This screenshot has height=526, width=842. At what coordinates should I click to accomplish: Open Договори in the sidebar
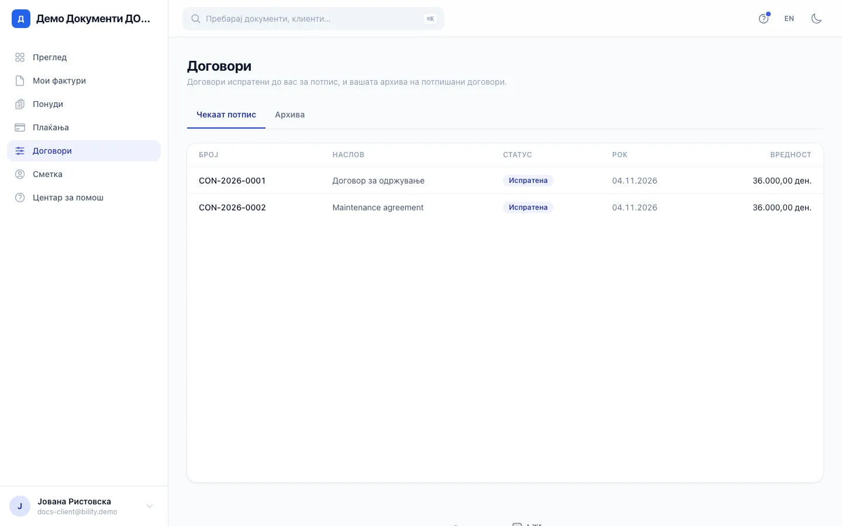[x=84, y=151]
